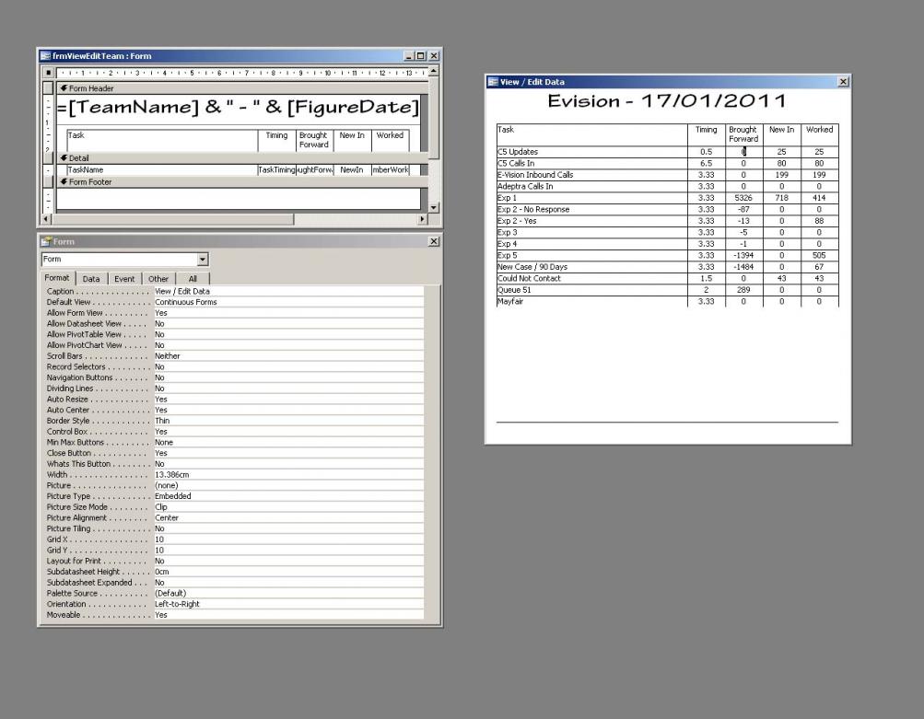
Task: Click the Grid X property value
Action: coord(288,540)
